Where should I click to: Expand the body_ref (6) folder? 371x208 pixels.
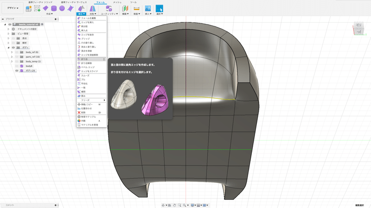click(12, 52)
